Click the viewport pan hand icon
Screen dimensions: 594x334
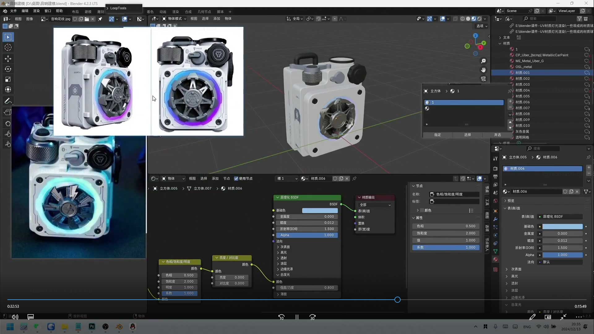[x=484, y=70]
